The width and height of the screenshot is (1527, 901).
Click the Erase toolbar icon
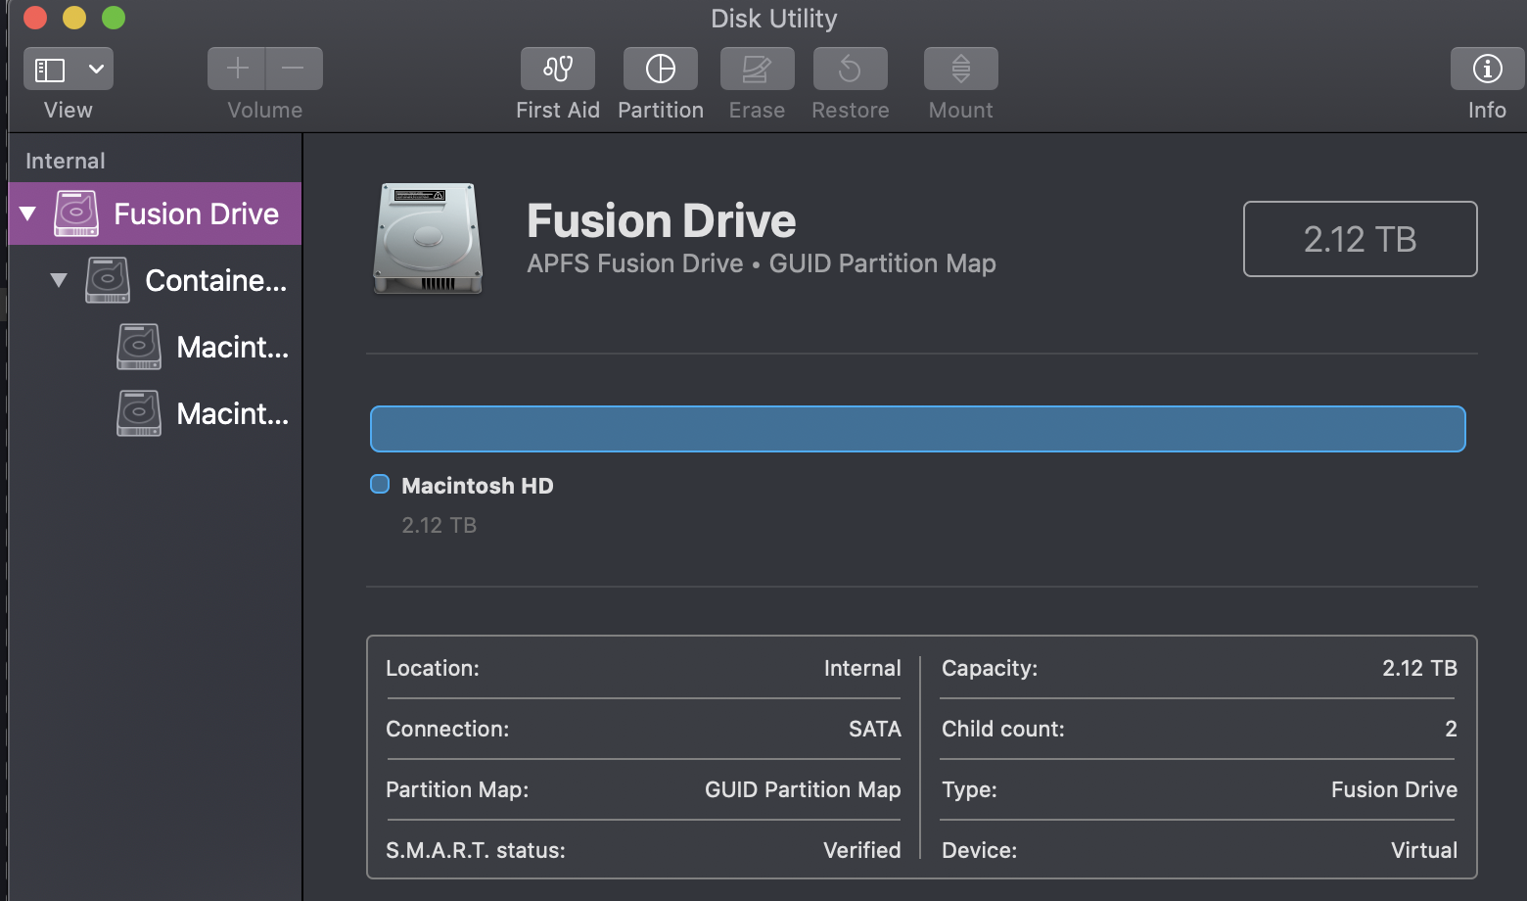pyautogui.click(x=757, y=69)
